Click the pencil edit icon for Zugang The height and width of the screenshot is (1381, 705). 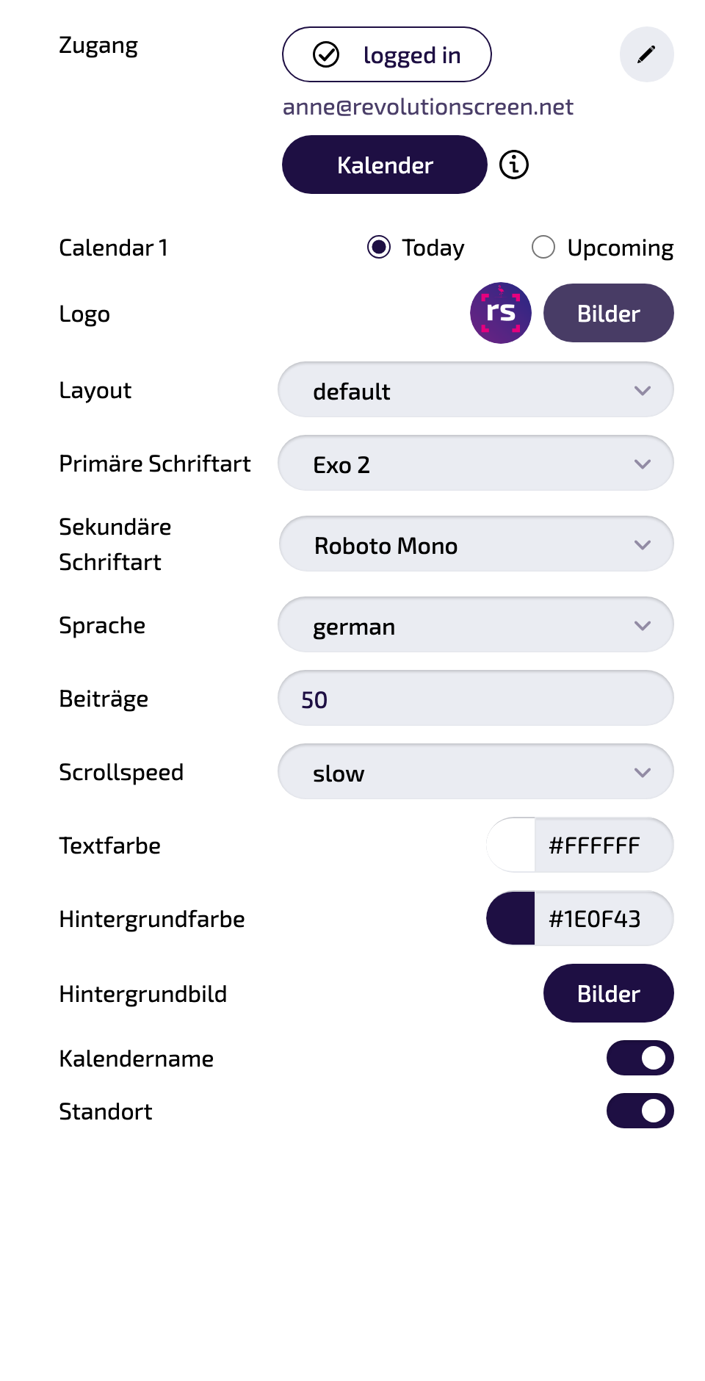pos(646,54)
